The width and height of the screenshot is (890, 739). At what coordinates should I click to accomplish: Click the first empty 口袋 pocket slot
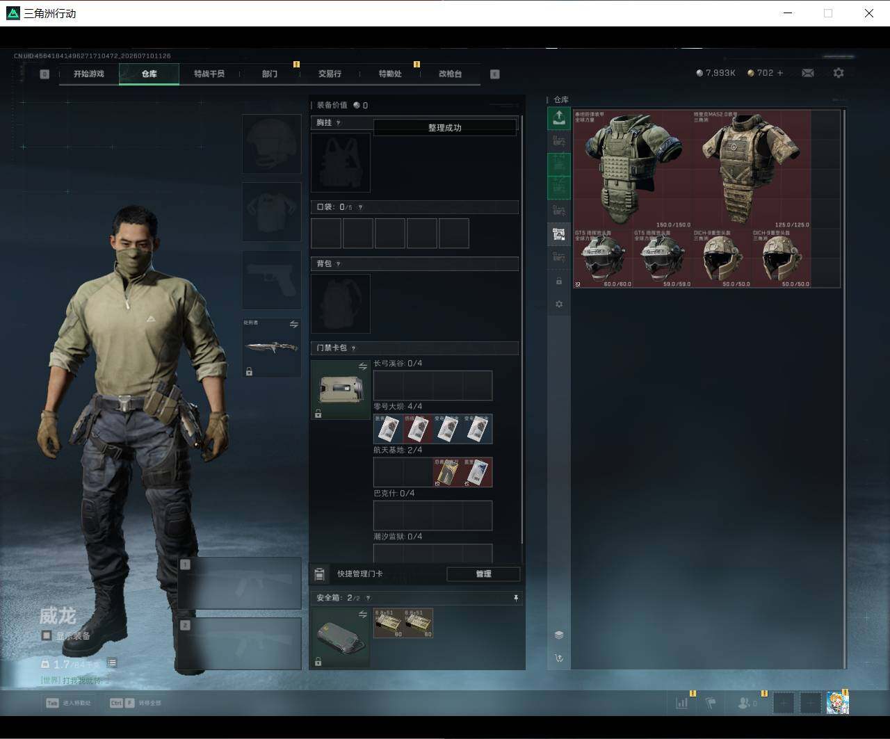[326, 233]
